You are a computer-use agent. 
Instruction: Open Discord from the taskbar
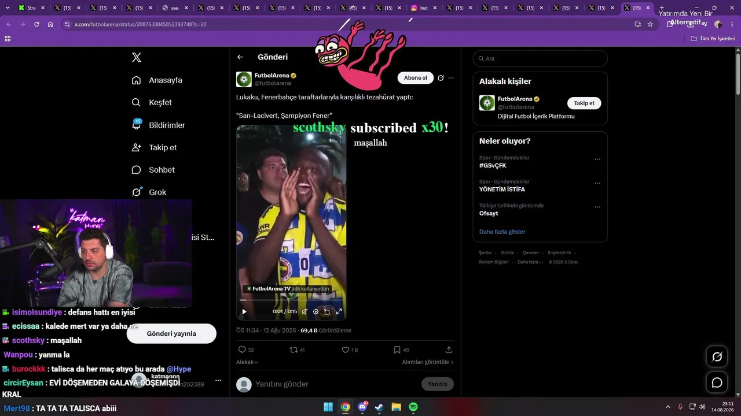(362, 407)
